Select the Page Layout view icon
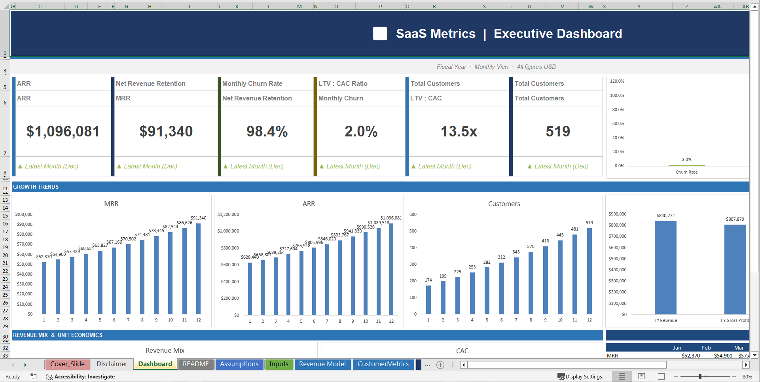This screenshot has height=382, width=760. (641, 376)
